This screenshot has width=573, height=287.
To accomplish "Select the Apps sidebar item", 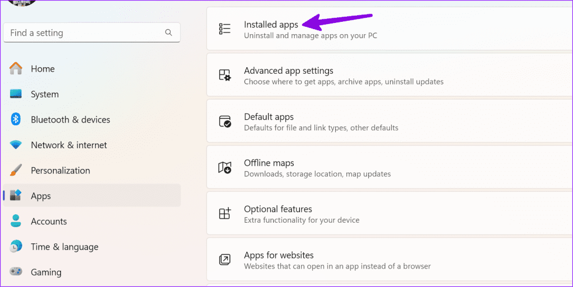I will (x=41, y=196).
